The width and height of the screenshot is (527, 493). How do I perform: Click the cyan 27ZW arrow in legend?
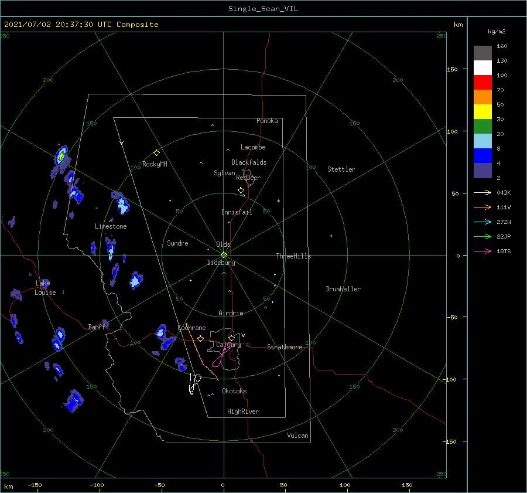pyautogui.click(x=482, y=222)
